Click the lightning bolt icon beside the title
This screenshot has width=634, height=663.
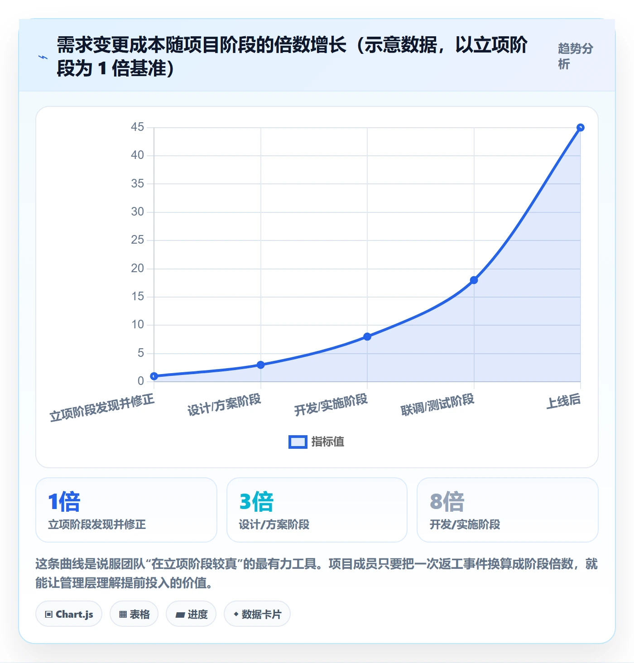[x=43, y=57]
